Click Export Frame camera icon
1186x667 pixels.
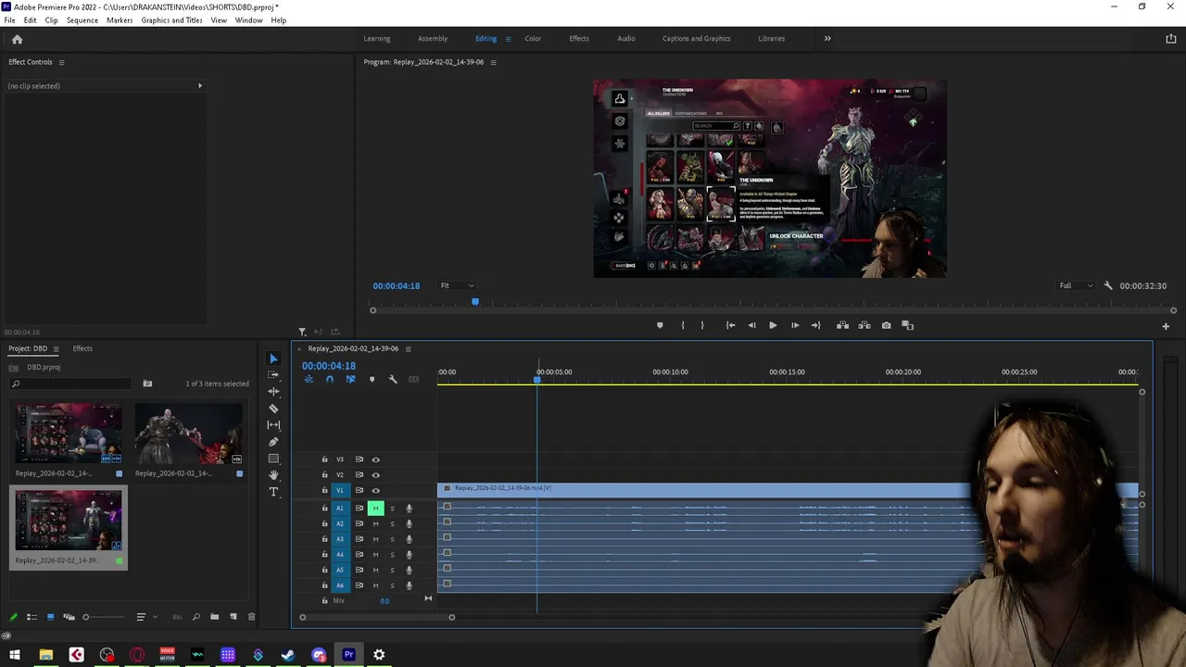click(x=887, y=325)
